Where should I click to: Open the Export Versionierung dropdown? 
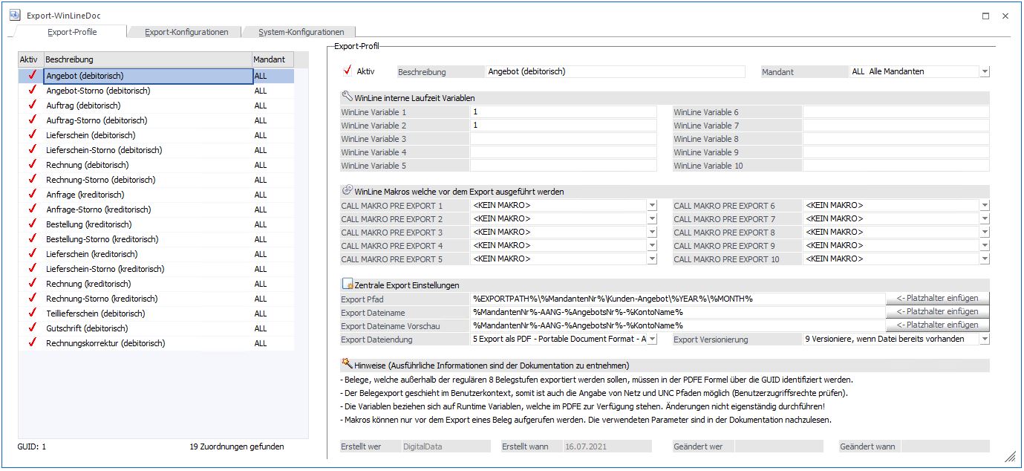pyautogui.click(x=985, y=340)
